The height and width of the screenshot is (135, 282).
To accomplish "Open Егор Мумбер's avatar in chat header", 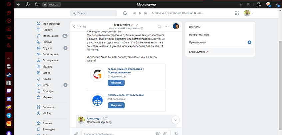I will click(176, 26).
